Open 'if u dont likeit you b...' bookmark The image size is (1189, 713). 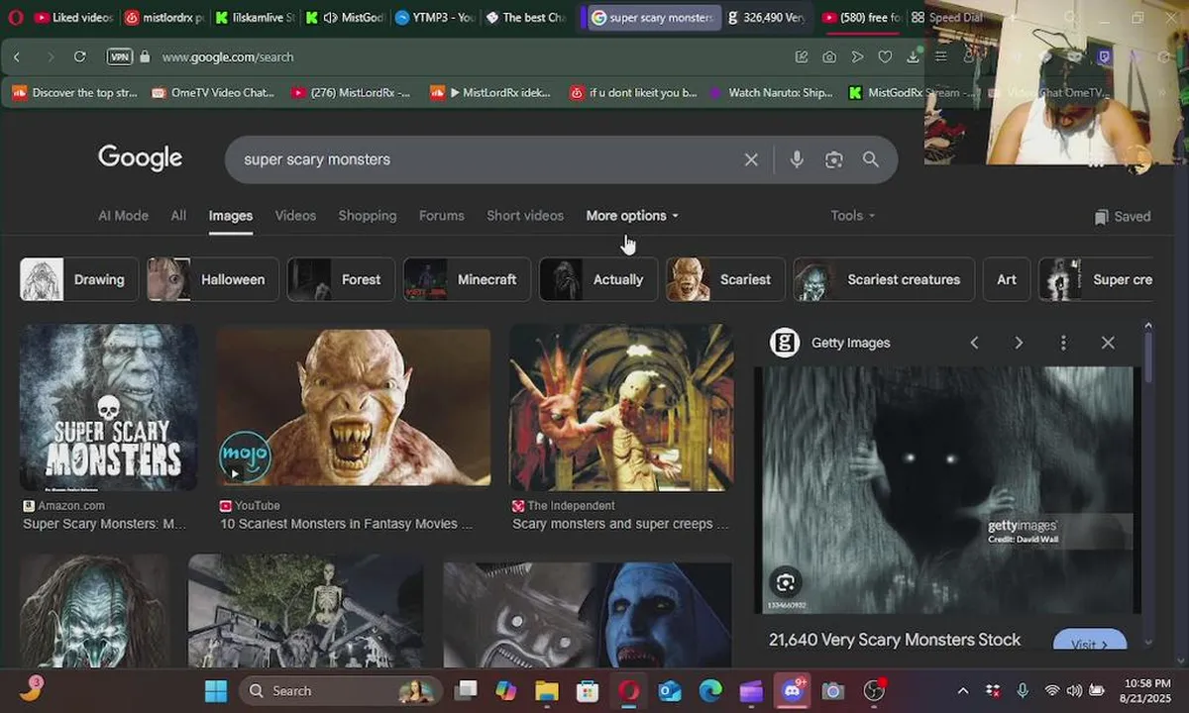[x=633, y=92]
